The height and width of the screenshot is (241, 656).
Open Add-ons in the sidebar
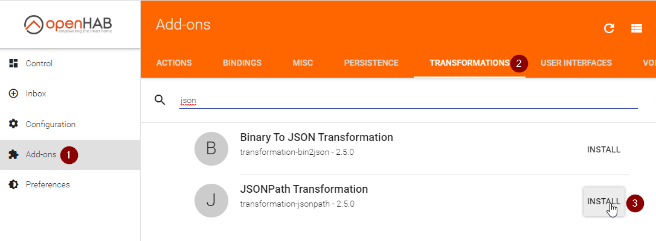pyautogui.click(x=70, y=155)
